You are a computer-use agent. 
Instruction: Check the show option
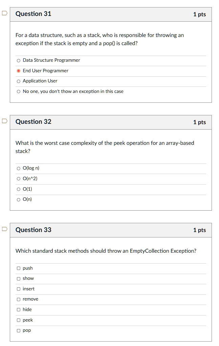(19, 278)
